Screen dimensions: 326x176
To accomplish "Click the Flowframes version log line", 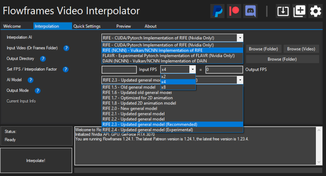I will (x=162, y=139).
